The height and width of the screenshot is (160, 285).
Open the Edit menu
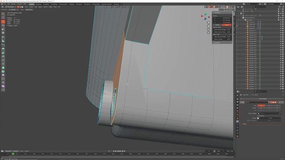pyautogui.click(x=8, y=4)
